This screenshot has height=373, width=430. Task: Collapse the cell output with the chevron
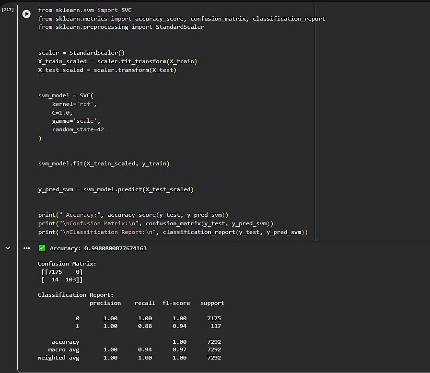pyautogui.click(x=8, y=248)
